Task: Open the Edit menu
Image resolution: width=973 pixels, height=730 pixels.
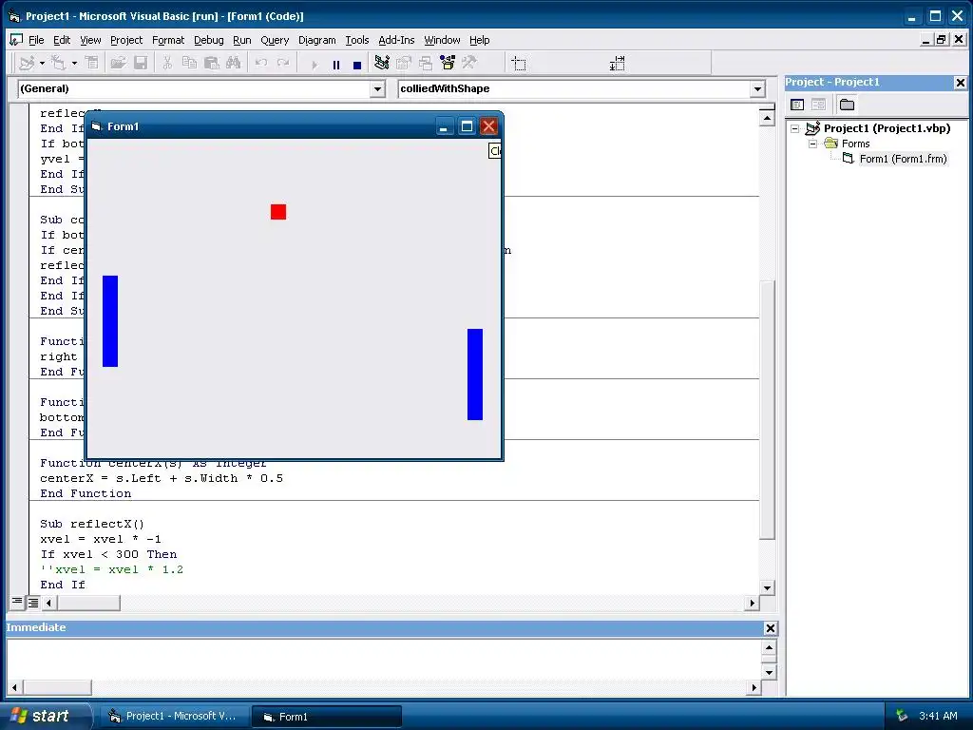Action: (62, 40)
